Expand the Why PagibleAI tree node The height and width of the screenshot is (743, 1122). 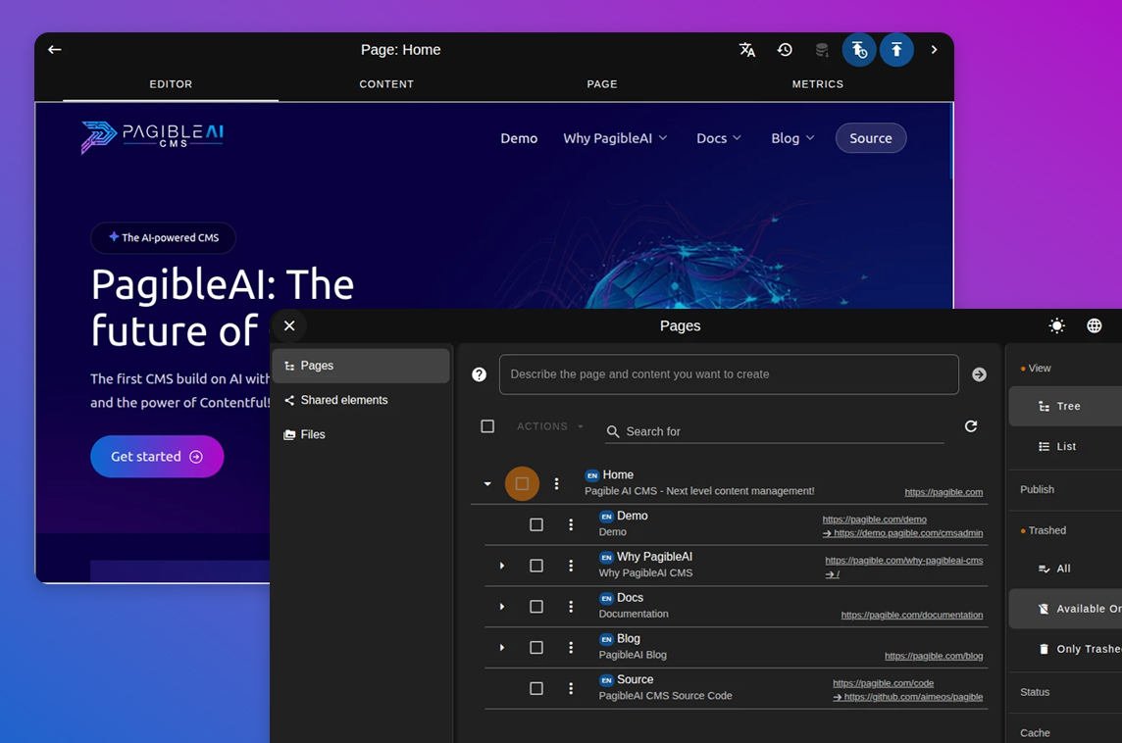pyautogui.click(x=502, y=566)
